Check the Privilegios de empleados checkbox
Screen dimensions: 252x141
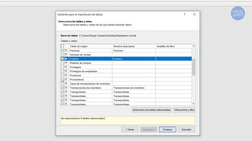[x=62, y=71]
